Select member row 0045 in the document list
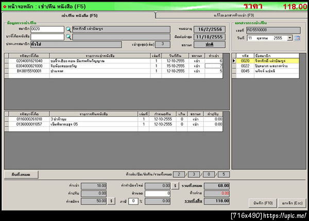 click(x=266, y=71)
